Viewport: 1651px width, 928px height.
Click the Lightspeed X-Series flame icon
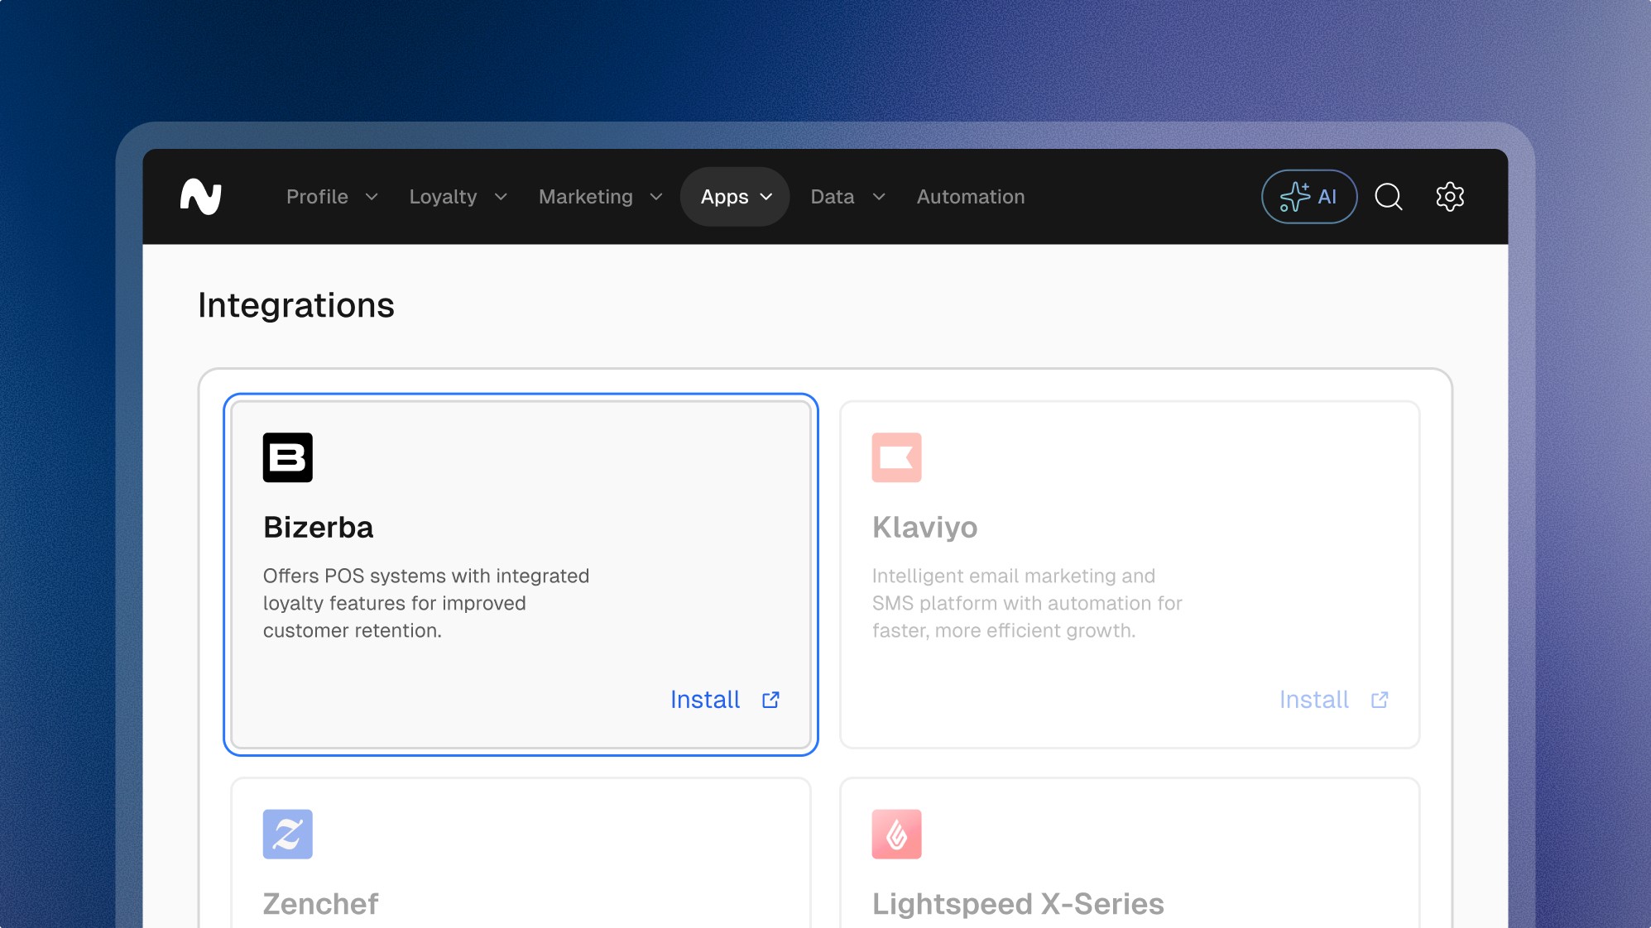[x=896, y=834]
